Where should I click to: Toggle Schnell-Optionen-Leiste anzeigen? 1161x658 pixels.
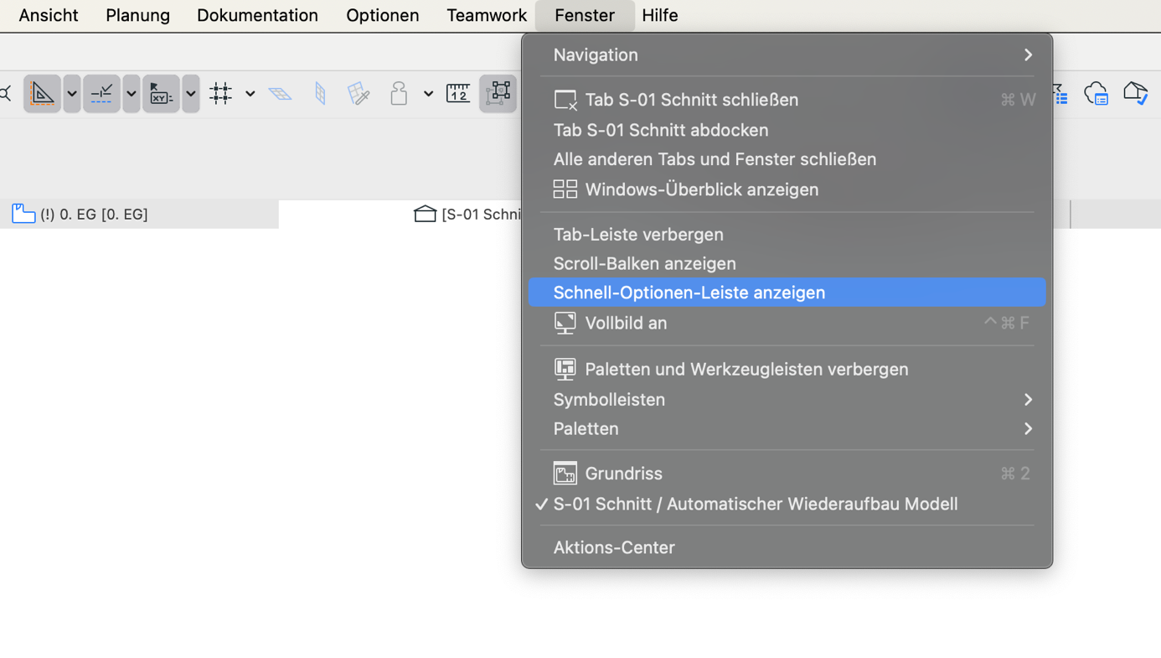click(787, 293)
